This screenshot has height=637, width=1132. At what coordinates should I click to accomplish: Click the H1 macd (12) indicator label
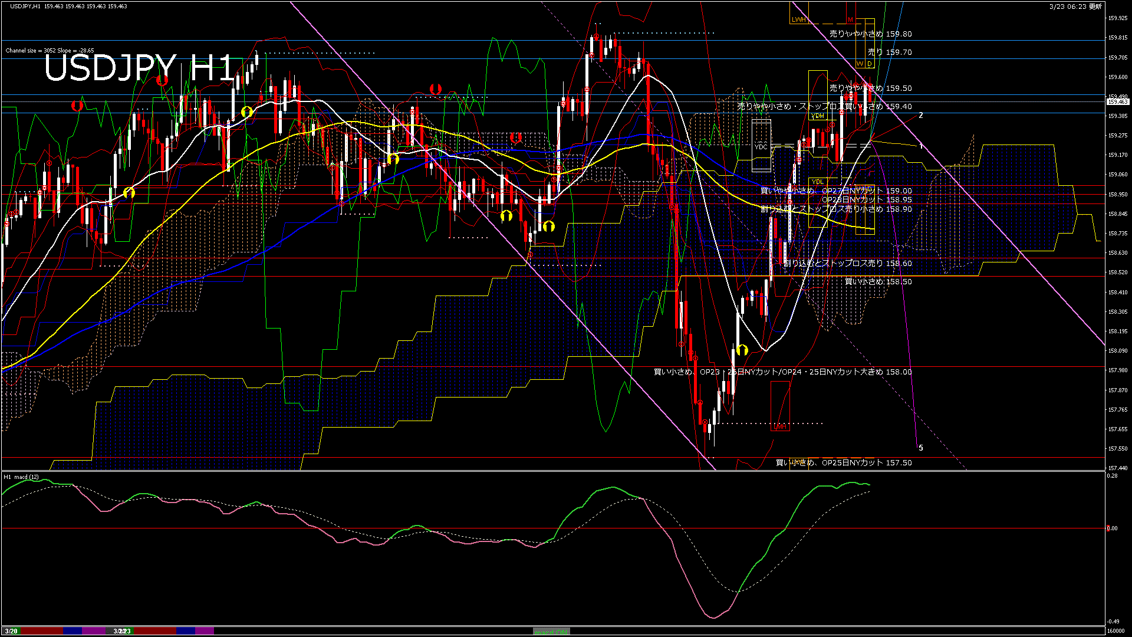pos(21,477)
